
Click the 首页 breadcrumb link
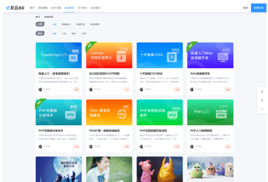coord(37,17)
